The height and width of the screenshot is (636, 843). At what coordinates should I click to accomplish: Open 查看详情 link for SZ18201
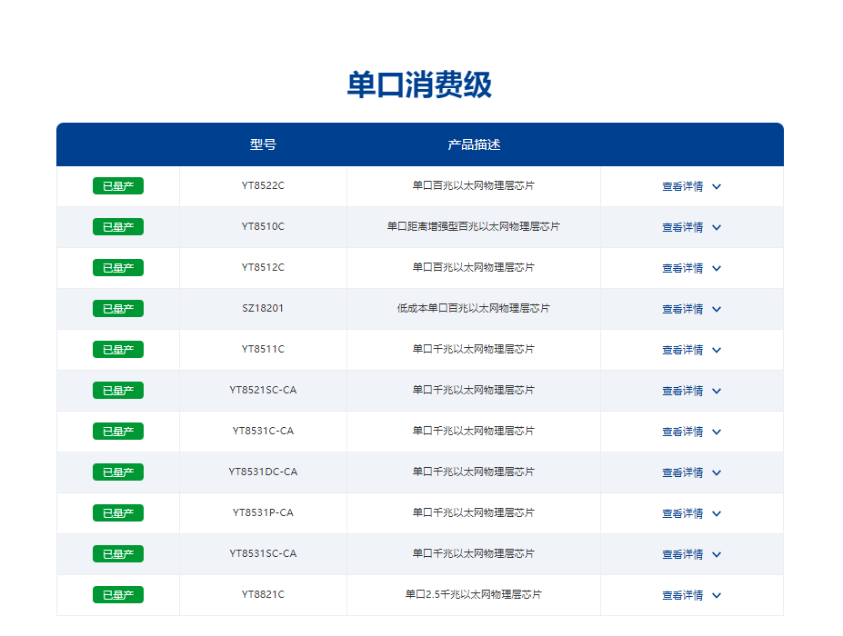point(682,309)
